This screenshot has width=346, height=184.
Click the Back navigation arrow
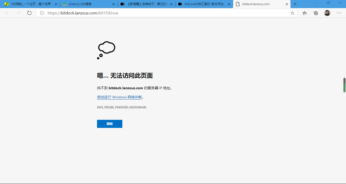(7, 13)
